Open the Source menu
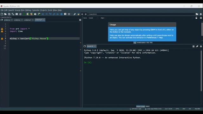This screenshot has height=114, width=203. (x=17, y=10)
